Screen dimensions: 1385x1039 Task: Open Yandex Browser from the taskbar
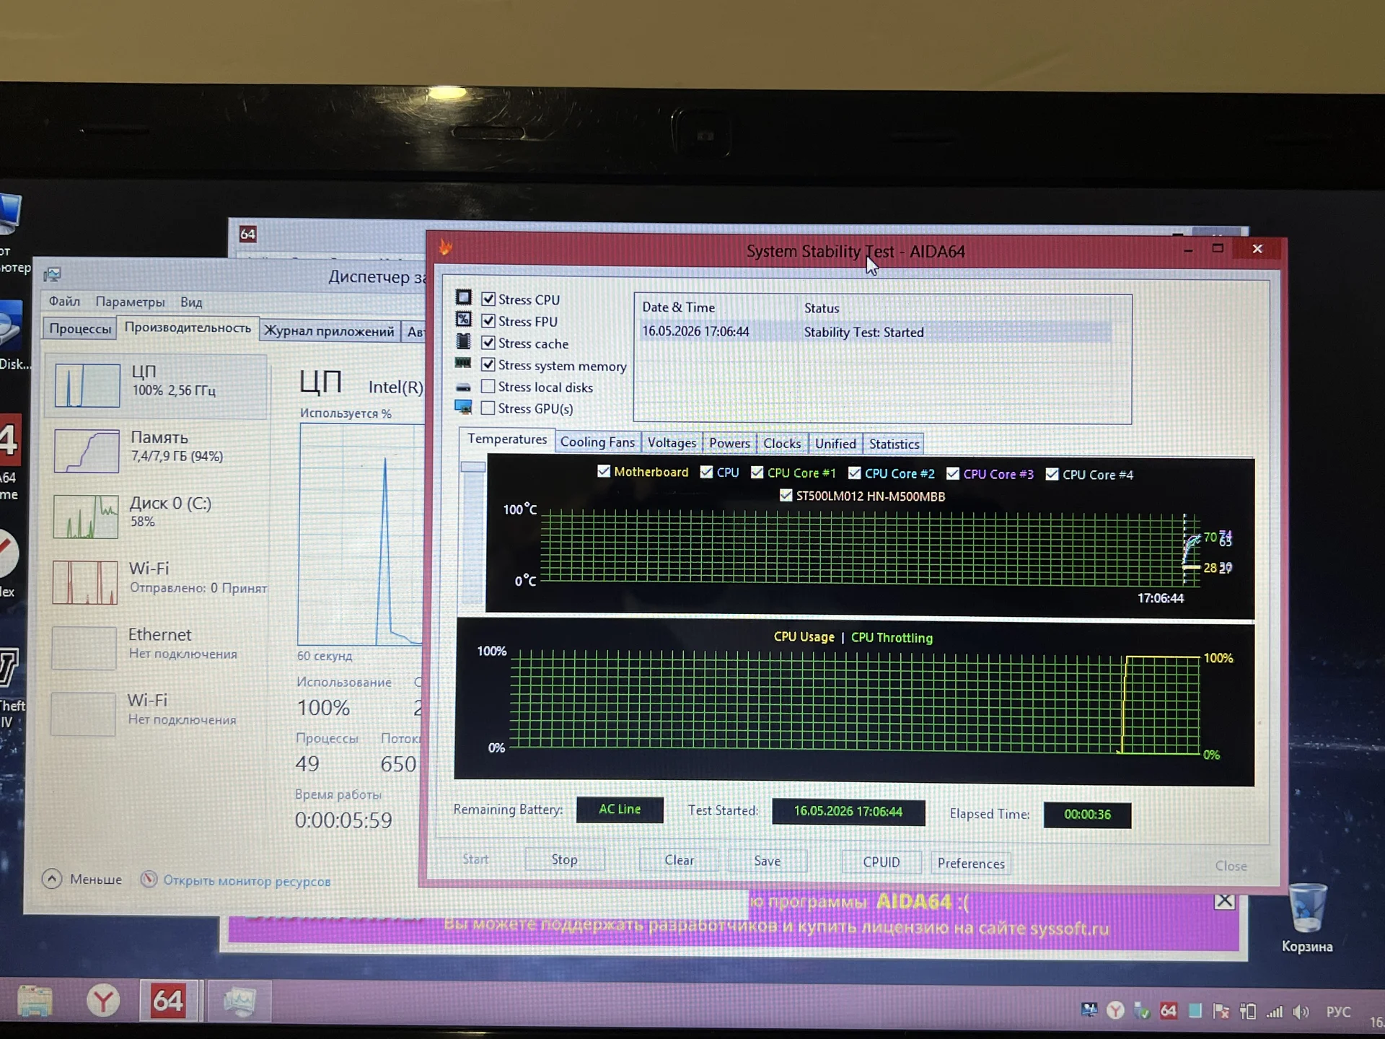tap(103, 1001)
